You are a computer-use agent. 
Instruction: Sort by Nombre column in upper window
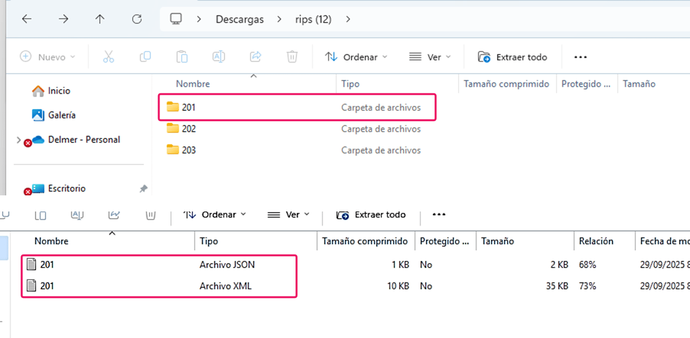(x=193, y=84)
